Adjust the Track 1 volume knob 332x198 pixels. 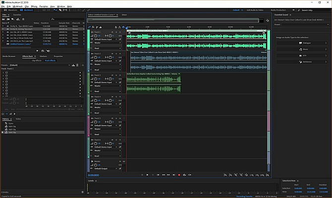point(96,36)
